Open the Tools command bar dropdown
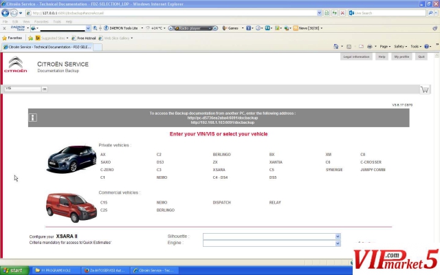 (x=416, y=46)
